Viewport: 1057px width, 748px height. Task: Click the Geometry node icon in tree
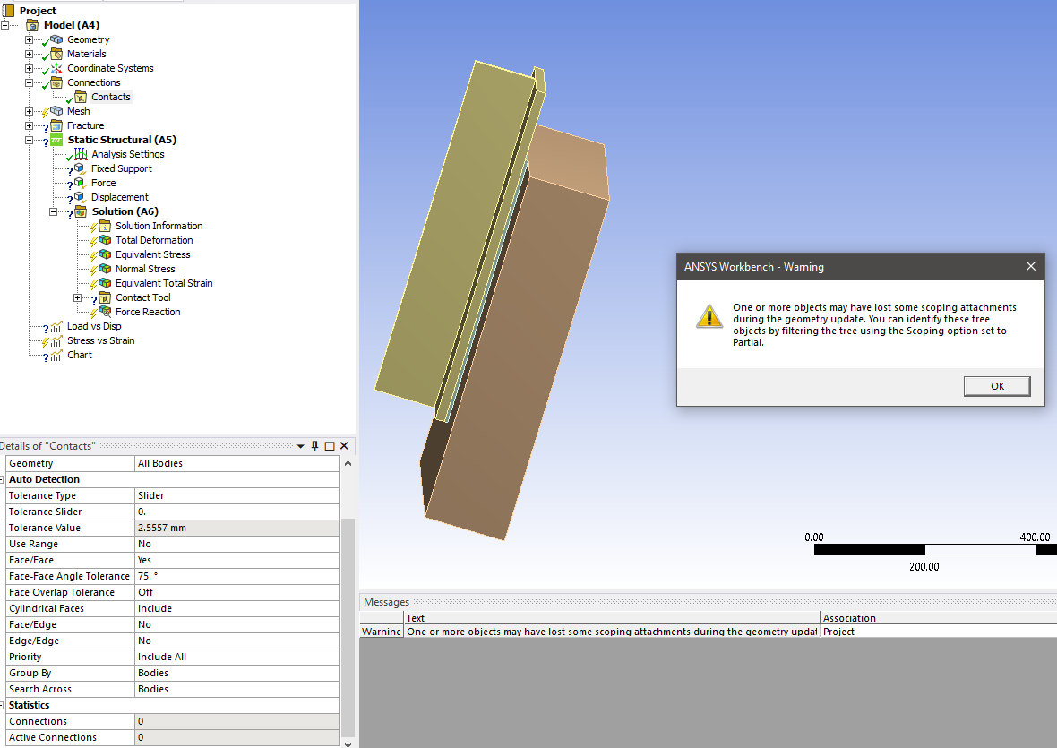click(56, 39)
